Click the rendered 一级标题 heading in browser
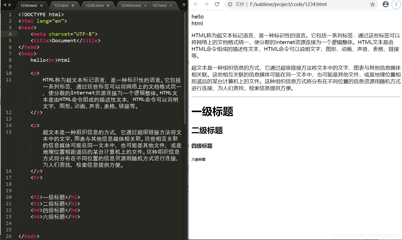 [x=212, y=112]
